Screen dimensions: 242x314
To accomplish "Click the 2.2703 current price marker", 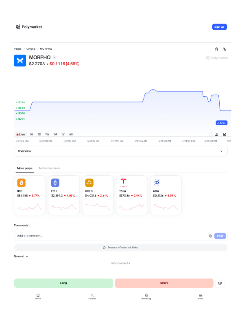I will (221, 123).
